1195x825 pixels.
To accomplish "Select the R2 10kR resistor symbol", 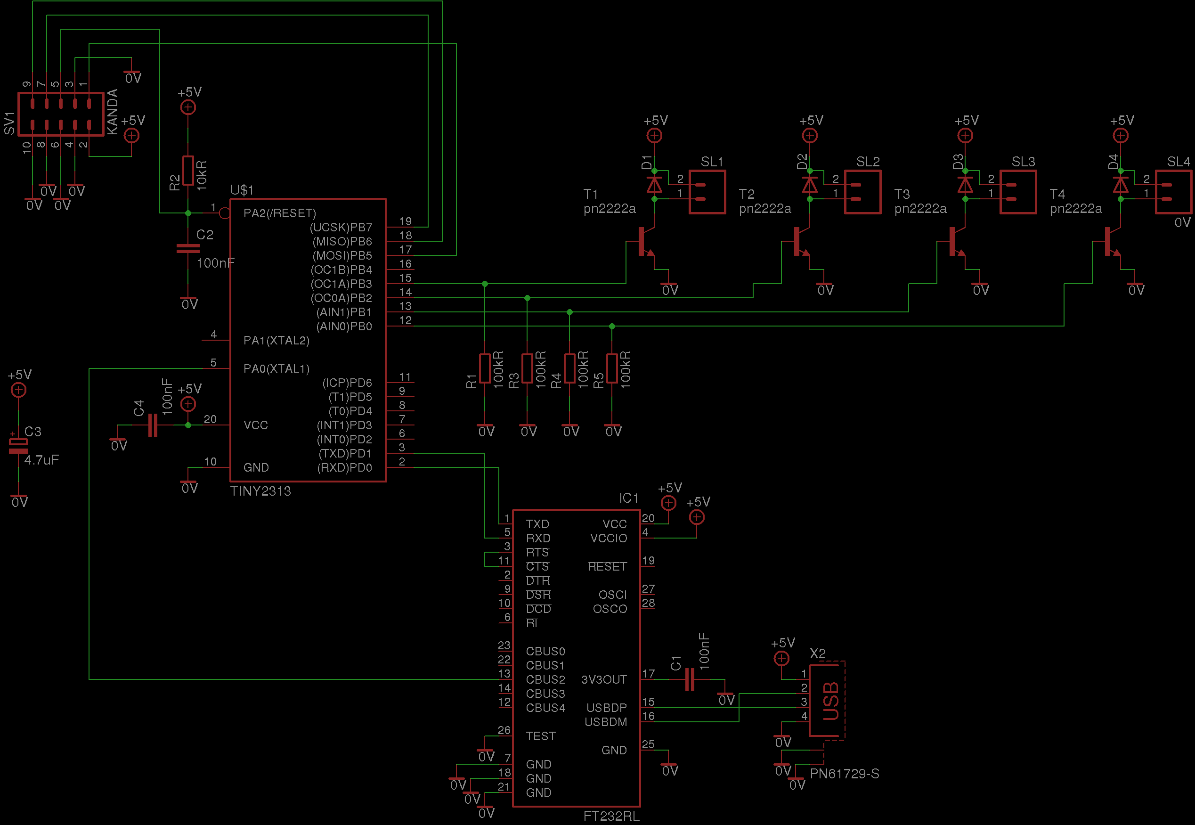I will coord(187,171).
